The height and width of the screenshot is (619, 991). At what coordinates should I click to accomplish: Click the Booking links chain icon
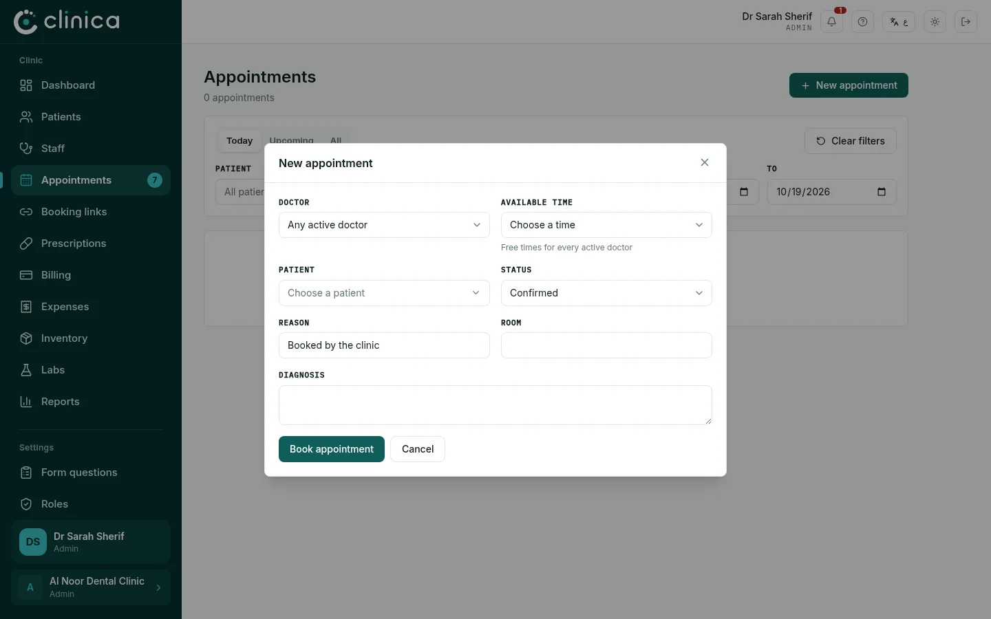pos(26,212)
